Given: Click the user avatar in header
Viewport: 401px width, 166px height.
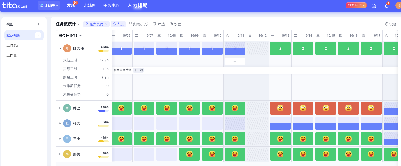Looking at the screenshot, I should (398, 5).
